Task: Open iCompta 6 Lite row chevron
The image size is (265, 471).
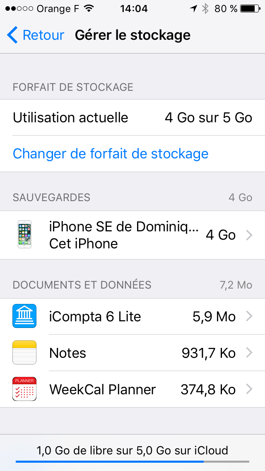Action: tap(249, 316)
